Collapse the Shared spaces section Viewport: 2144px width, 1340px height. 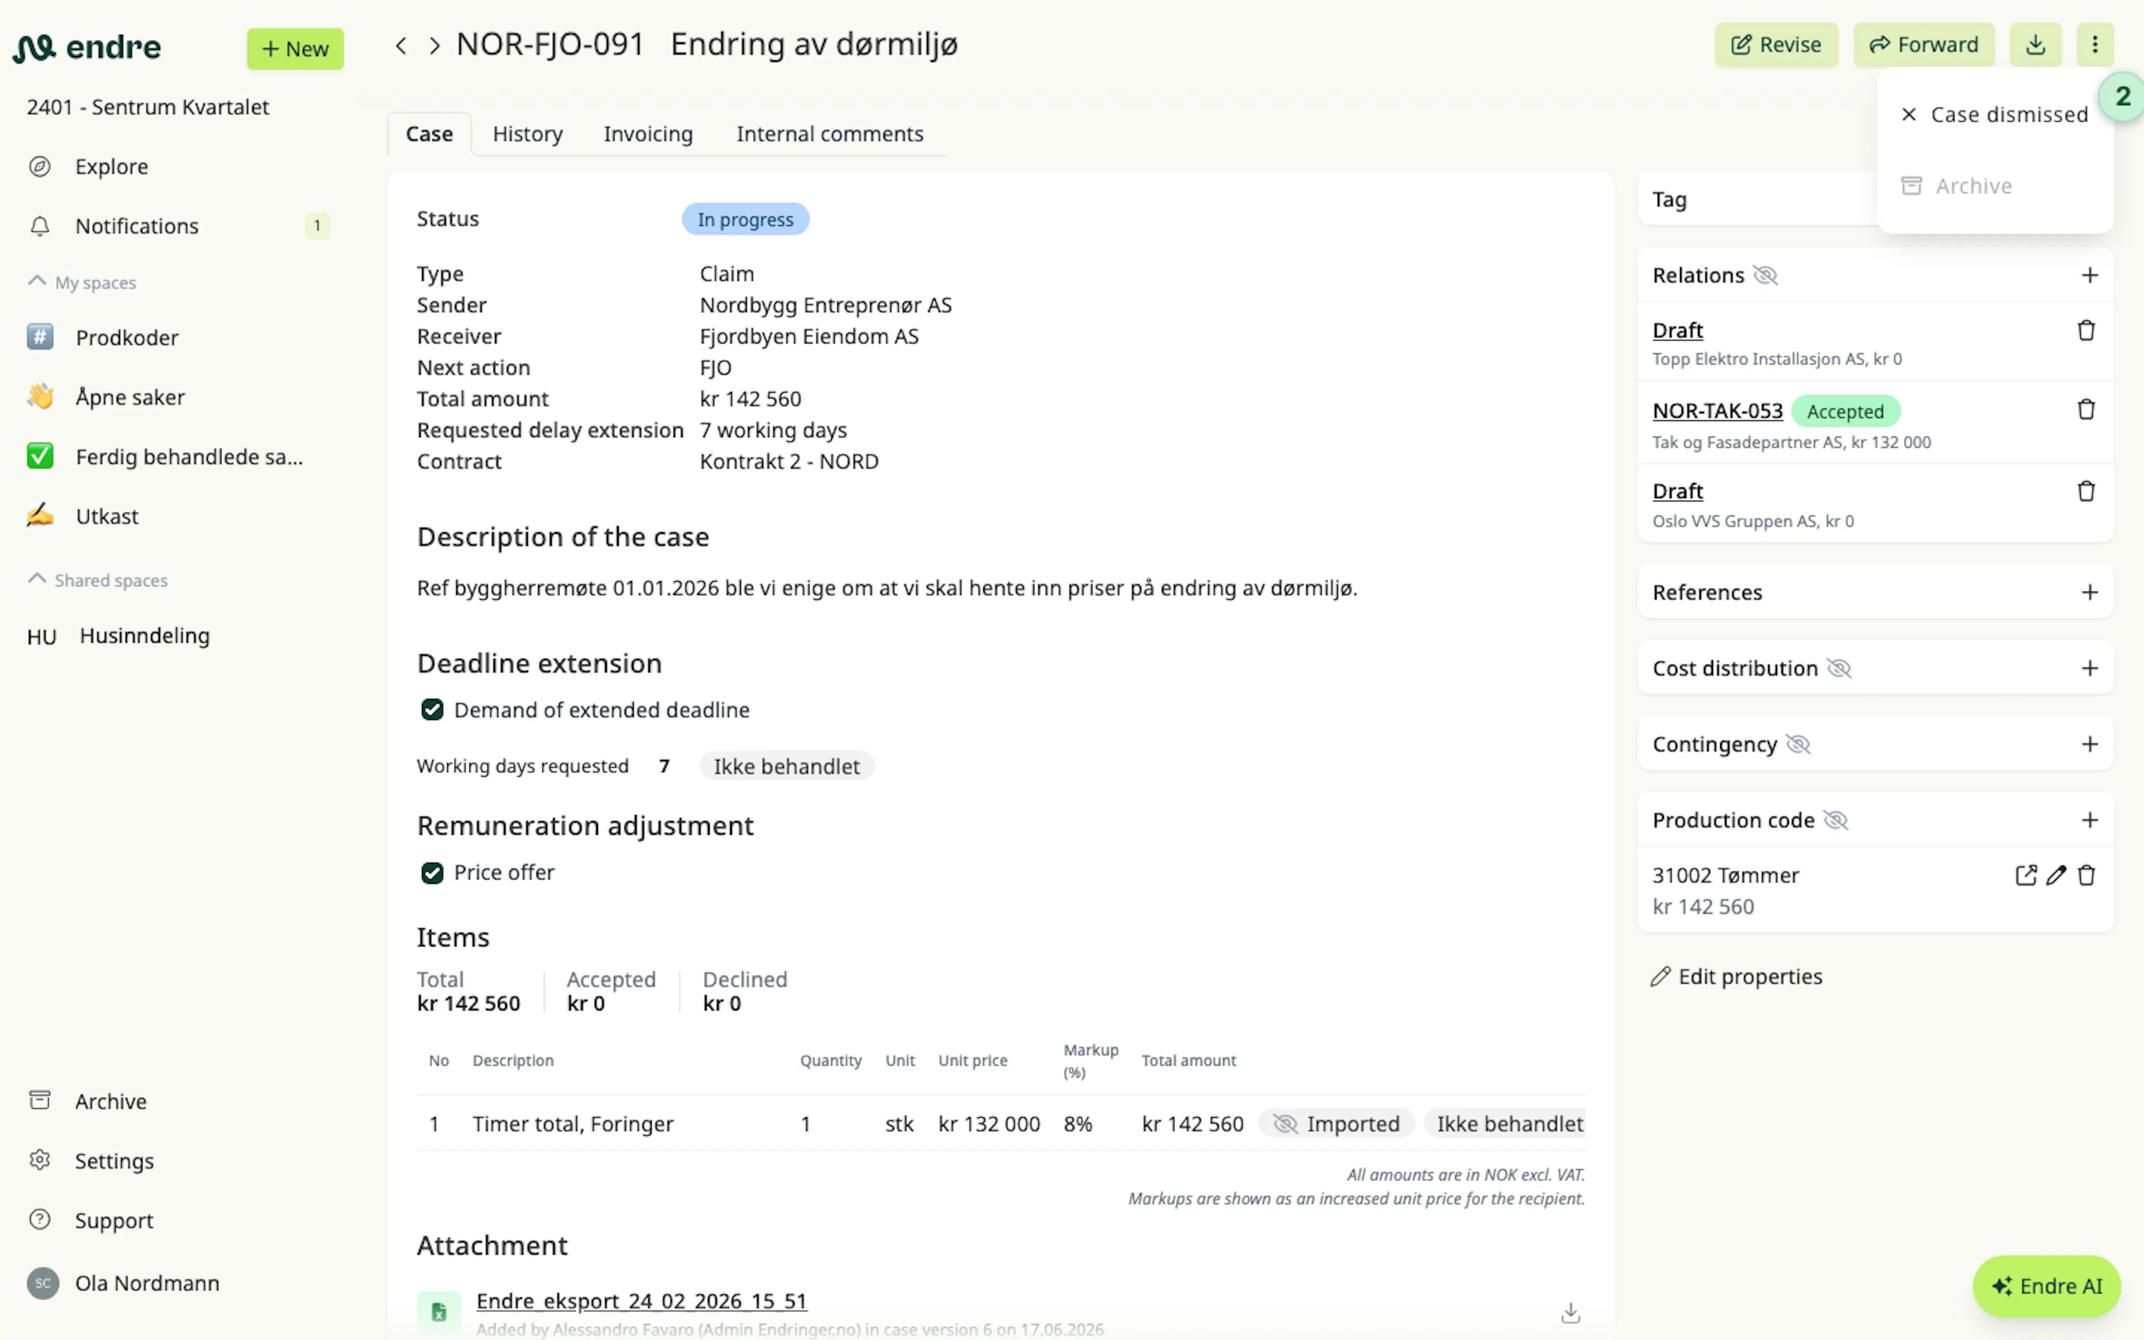click(x=98, y=581)
